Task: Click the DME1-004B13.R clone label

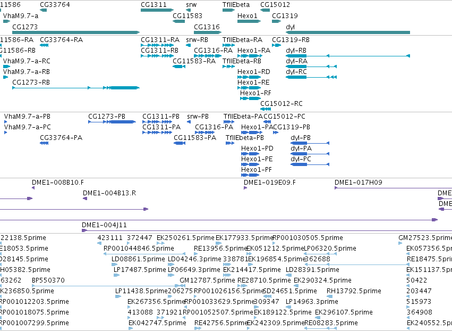Action: [x=109, y=193]
